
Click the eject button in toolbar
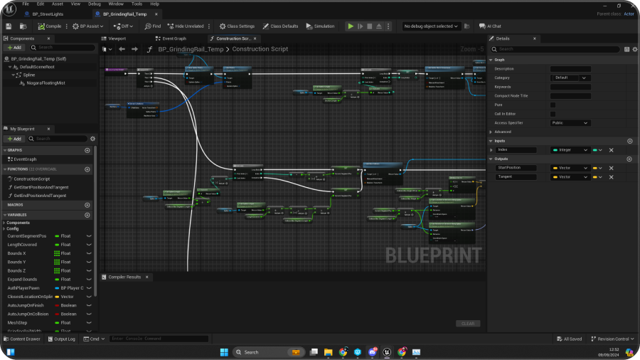[379, 26]
